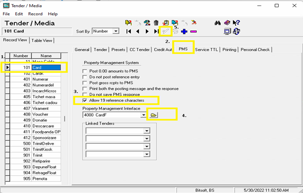Click the yellow book icon in the toolbar
The width and height of the screenshot is (303, 193).
128,23
